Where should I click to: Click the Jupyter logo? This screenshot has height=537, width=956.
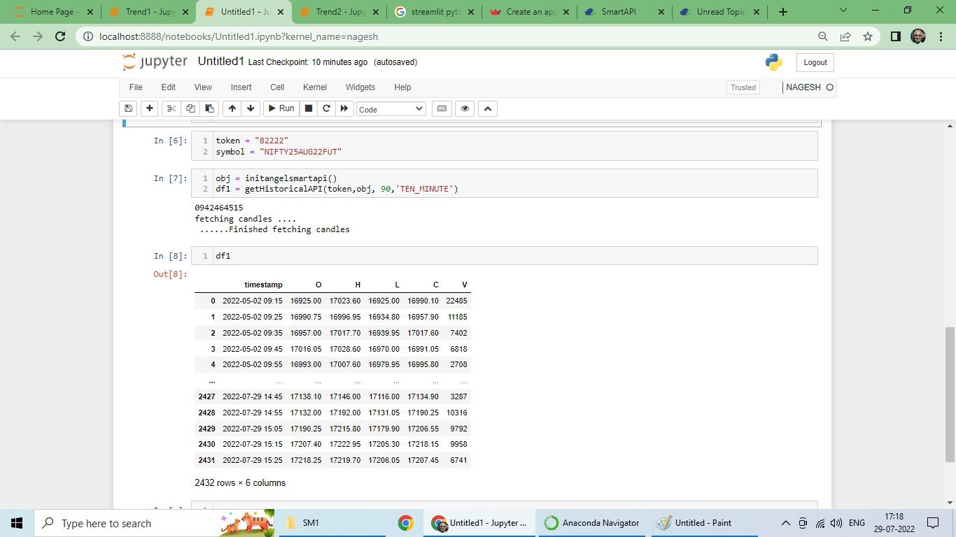[x=155, y=62]
